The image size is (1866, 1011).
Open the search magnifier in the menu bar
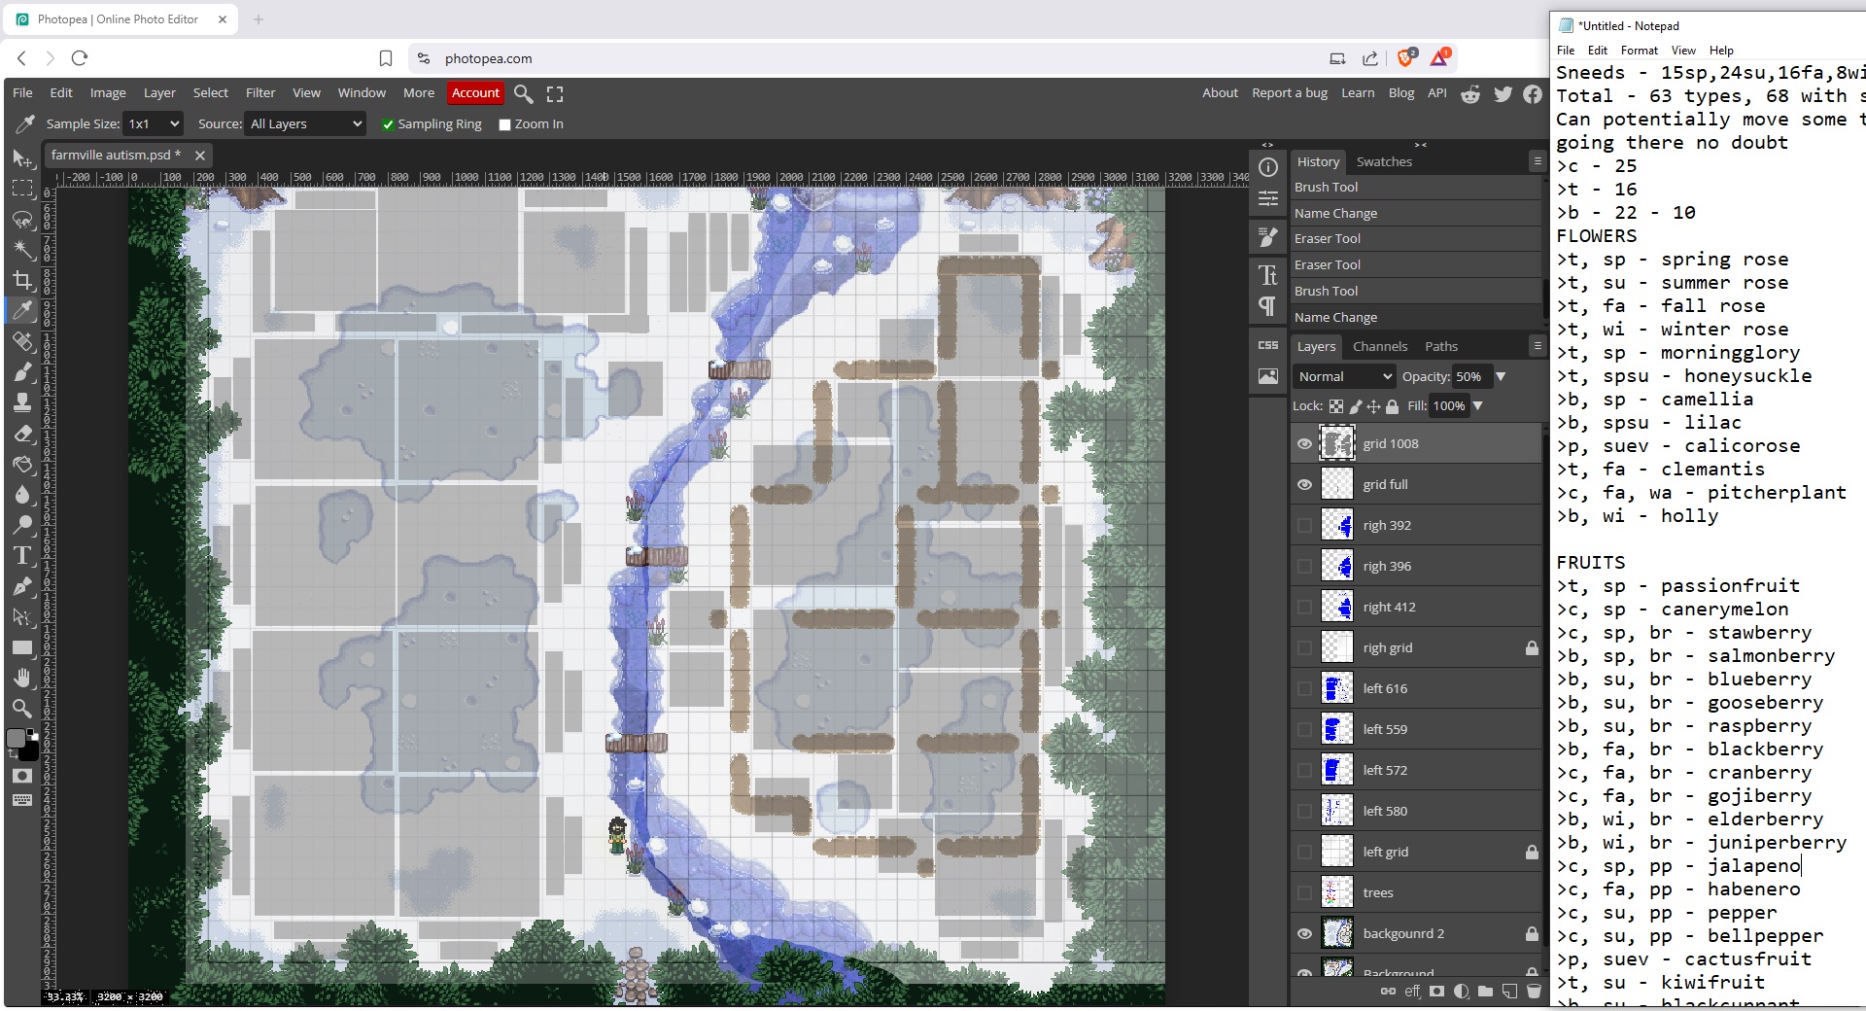tap(524, 93)
